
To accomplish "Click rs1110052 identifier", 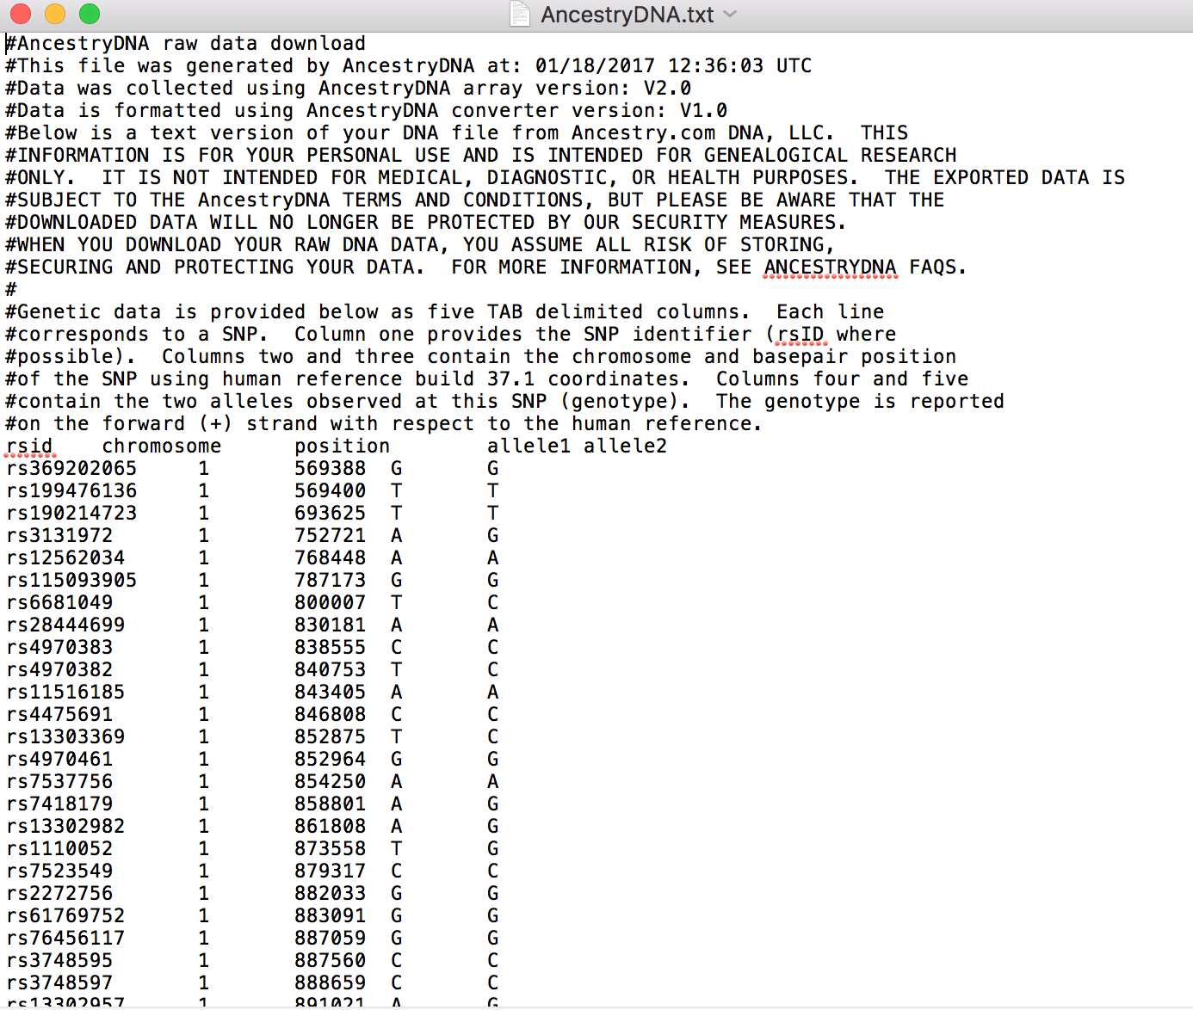I will tap(59, 848).
